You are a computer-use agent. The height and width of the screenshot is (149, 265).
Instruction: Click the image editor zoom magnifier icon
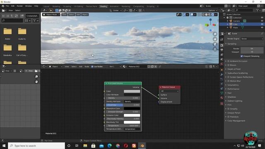(36, 77)
